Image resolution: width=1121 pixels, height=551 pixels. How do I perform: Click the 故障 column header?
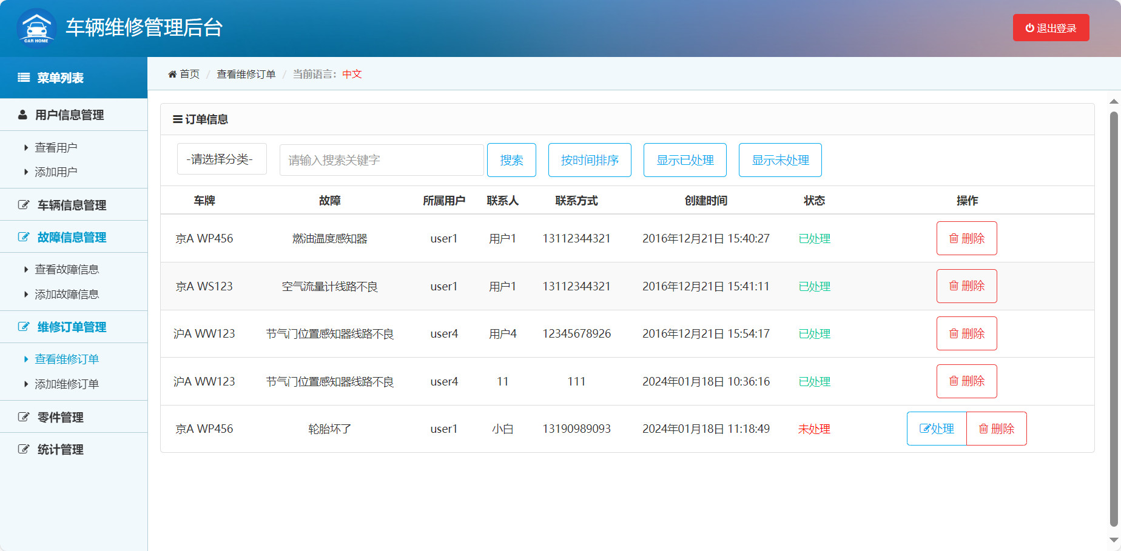329,201
